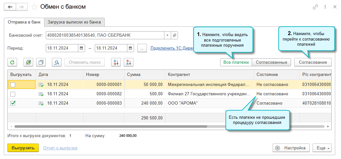Add to favorites with the star icon
The width and height of the screenshot is (341, 159).
pyautogui.click(x=34, y=7)
